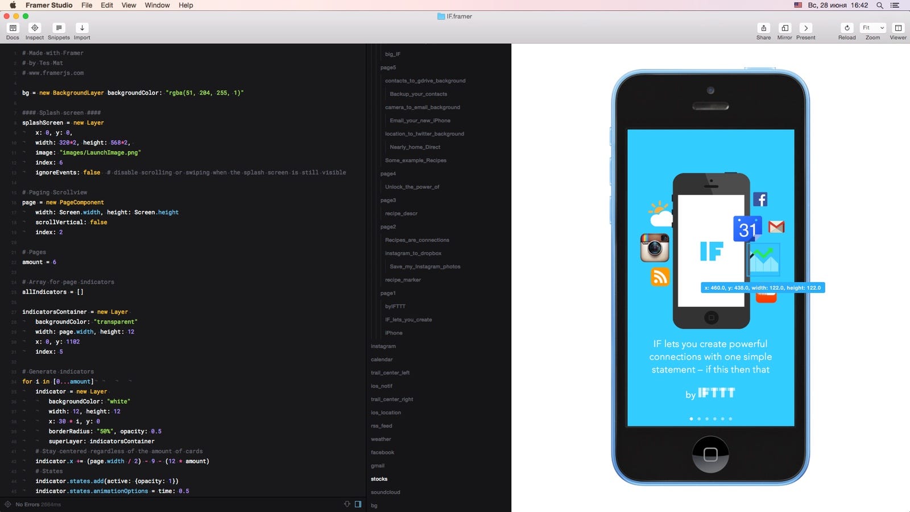
Task: Select the page5 layer
Action: [388, 67]
